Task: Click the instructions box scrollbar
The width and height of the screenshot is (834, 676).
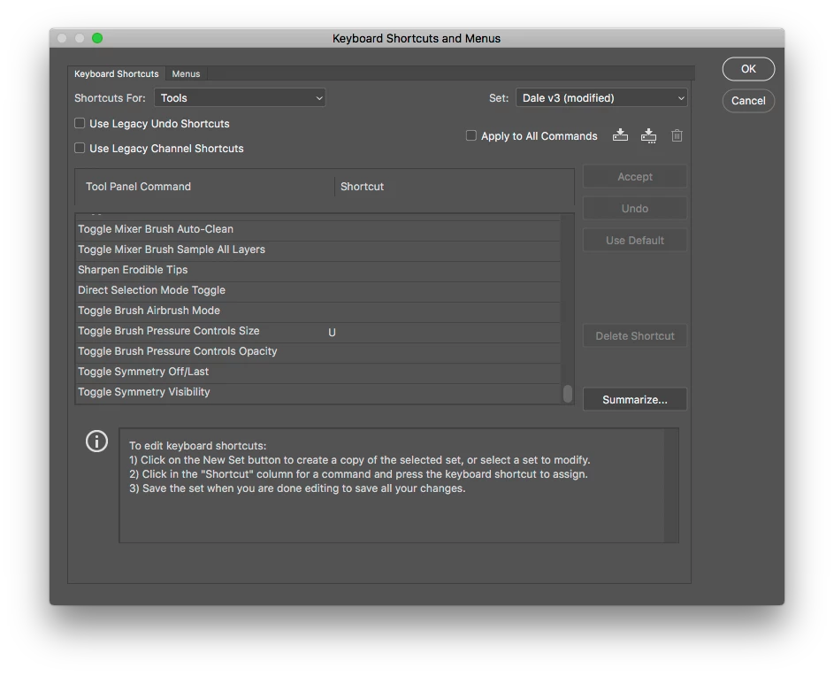Action: coord(672,486)
